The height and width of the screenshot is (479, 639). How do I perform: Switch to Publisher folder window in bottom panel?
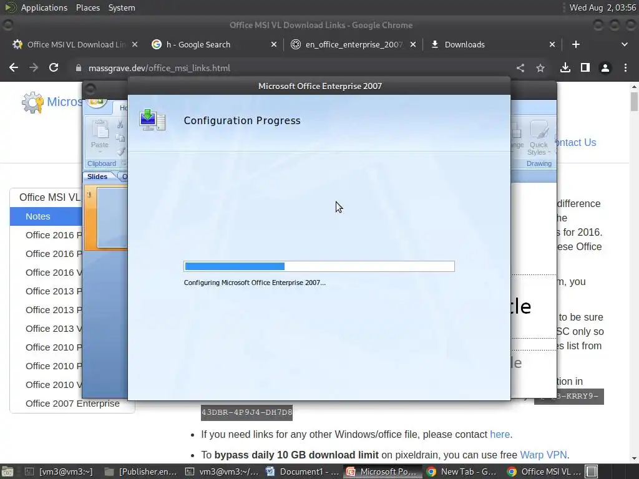(x=141, y=472)
